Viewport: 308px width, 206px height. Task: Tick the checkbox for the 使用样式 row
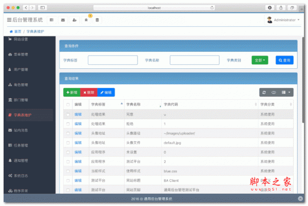click(68, 171)
